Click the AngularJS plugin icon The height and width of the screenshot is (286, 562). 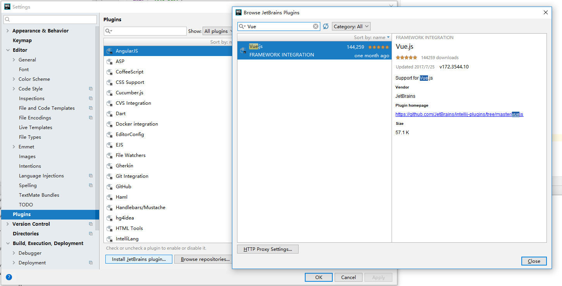[x=110, y=51]
